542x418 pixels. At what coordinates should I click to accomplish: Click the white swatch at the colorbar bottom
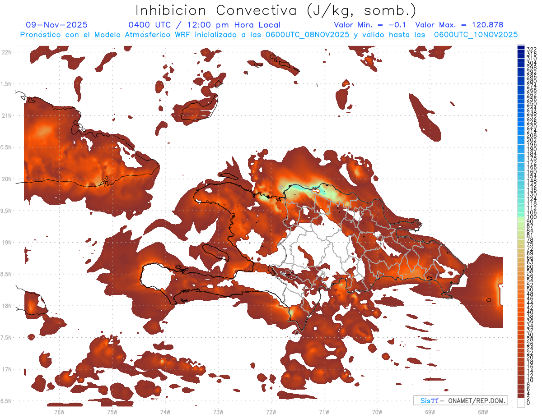tap(521, 402)
